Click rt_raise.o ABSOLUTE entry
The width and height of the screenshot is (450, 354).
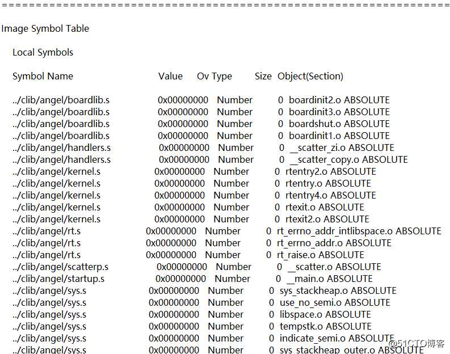(320, 255)
